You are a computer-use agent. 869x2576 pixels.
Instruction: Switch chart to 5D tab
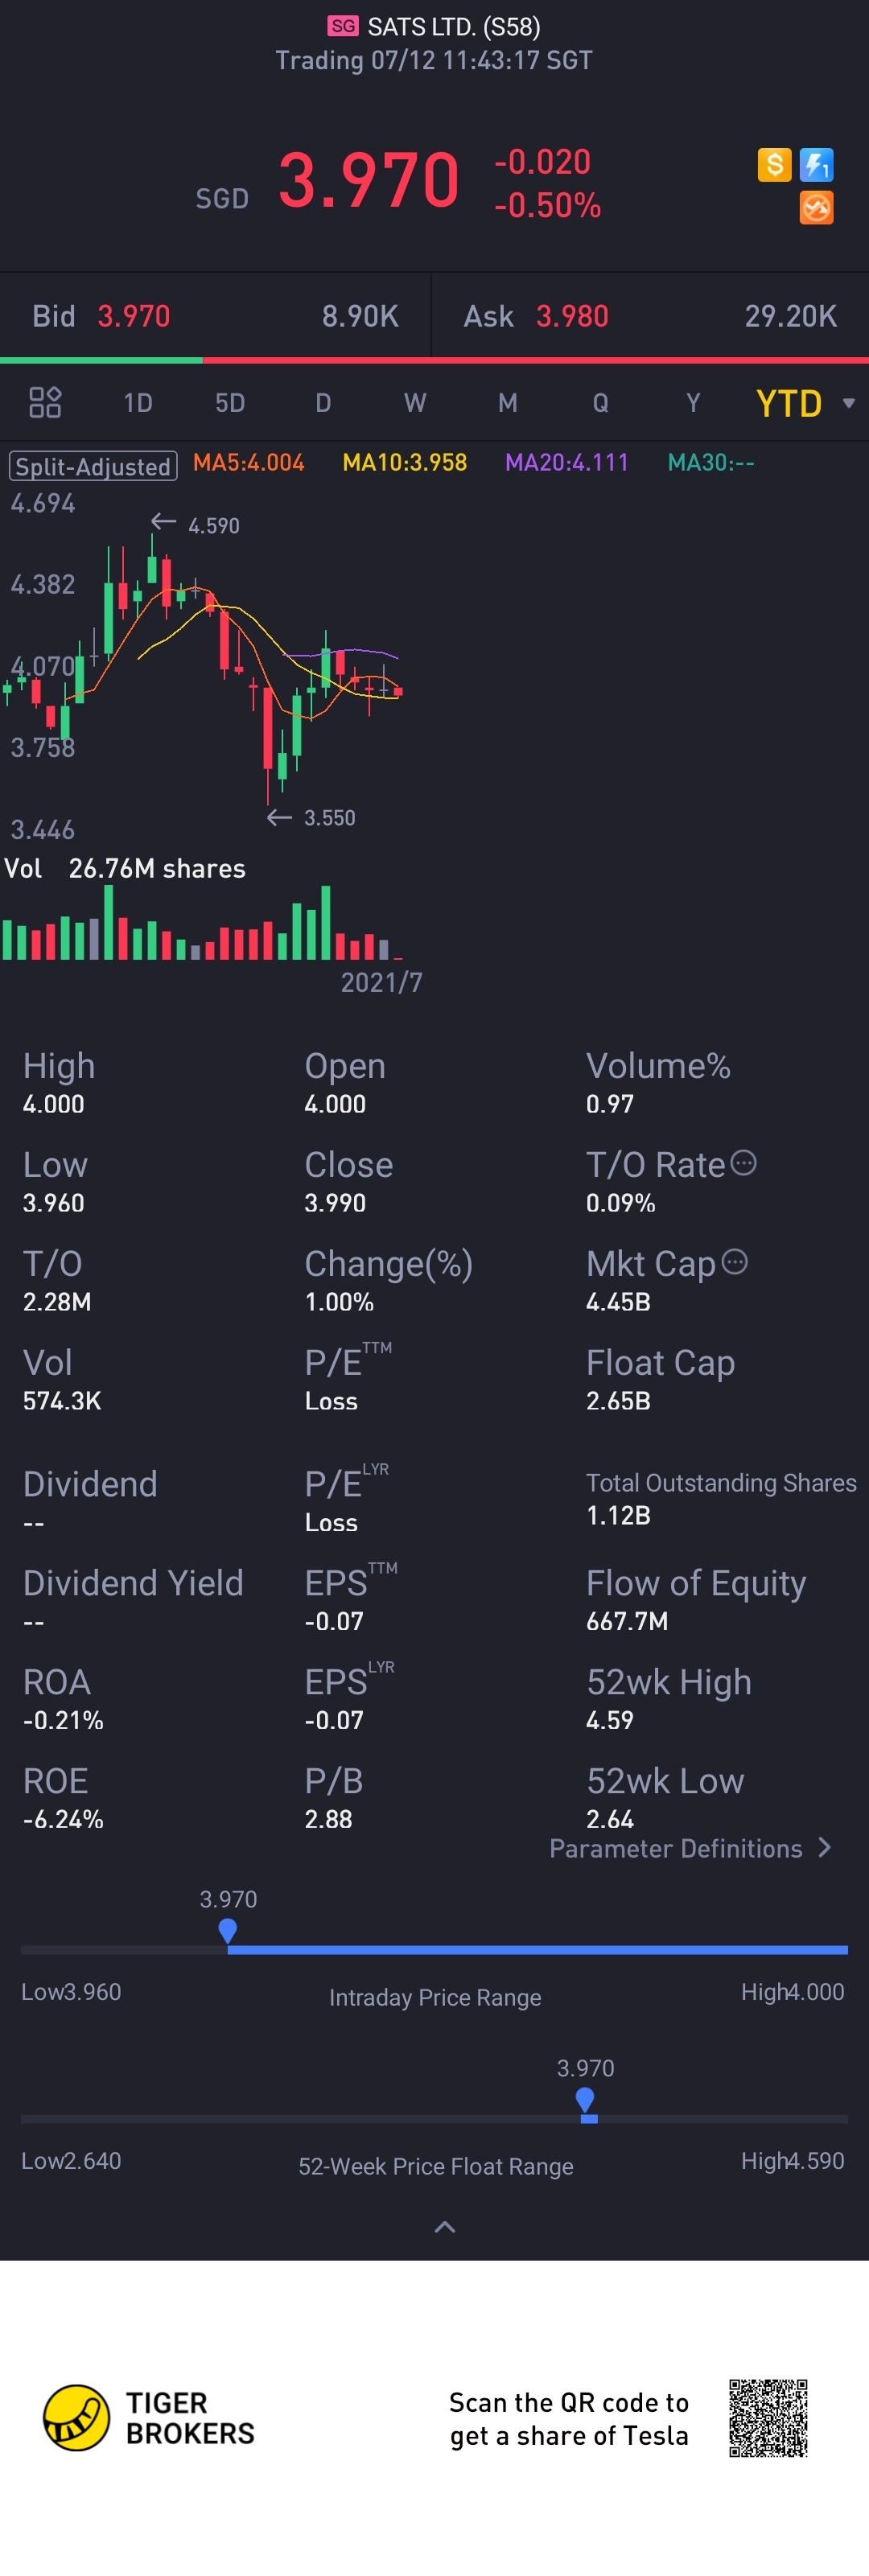coord(230,403)
